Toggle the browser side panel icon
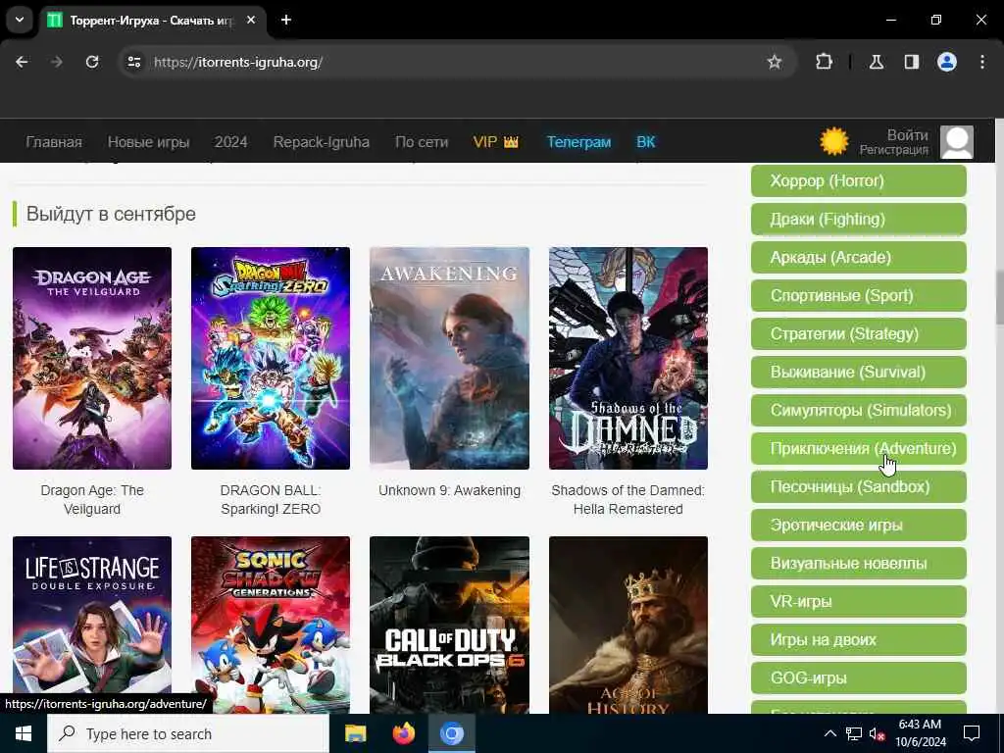 [x=911, y=62]
